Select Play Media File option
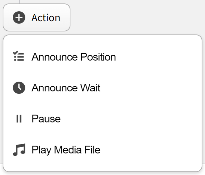The height and width of the screenshot is (175, 205). (66, 150)
